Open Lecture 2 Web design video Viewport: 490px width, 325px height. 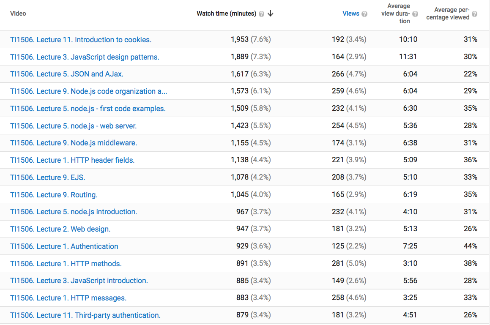[x=60, y=229]
